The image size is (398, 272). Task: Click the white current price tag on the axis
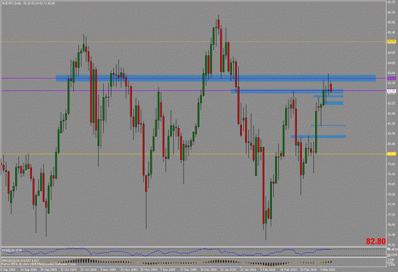tap(392, 90)
